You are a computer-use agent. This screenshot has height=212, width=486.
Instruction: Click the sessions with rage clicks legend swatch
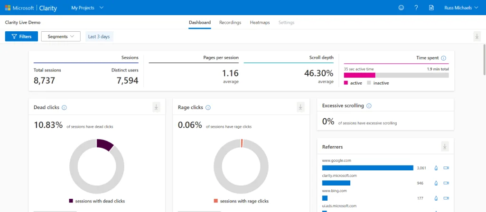pyautogui.click(x=216, y=201)
